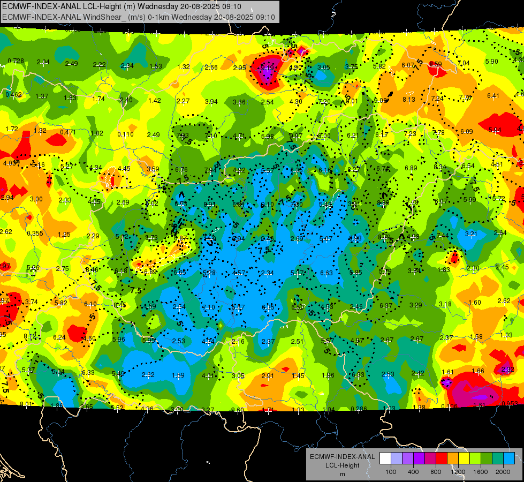Click the wind shear value "0.286"

(x=359, y=409)
